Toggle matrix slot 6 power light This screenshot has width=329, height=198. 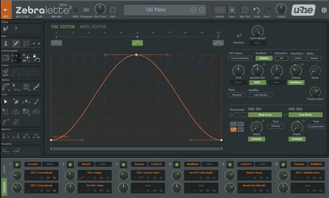(x=283, y=165)
